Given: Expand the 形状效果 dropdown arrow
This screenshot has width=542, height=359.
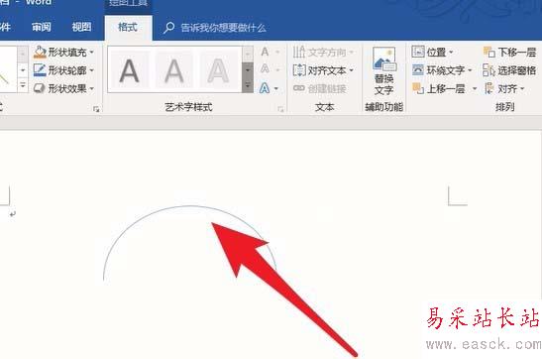Looking at the screenshot, I should click(91, 88).
